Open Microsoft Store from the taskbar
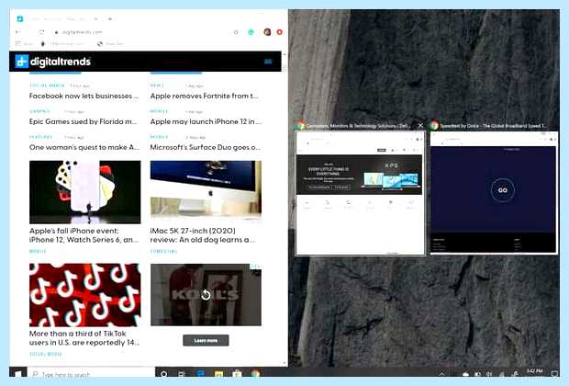The width and height of the screenshot is (569, 386). click(x=237, y=374)
